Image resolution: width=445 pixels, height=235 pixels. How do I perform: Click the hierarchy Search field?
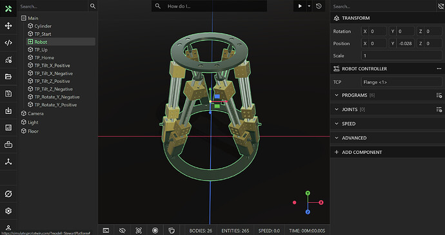point(53,6)
